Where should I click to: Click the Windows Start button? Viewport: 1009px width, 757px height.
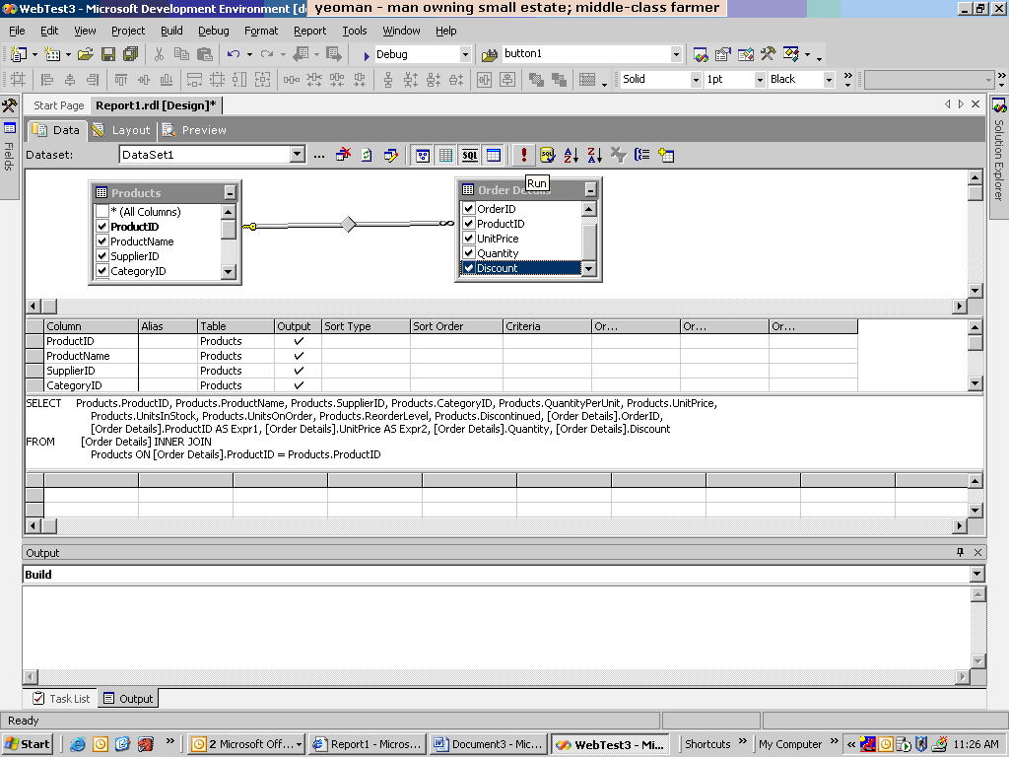pos(28,744)
